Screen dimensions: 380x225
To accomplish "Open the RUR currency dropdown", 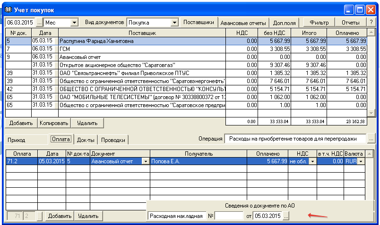I will (x=362, y=161).
